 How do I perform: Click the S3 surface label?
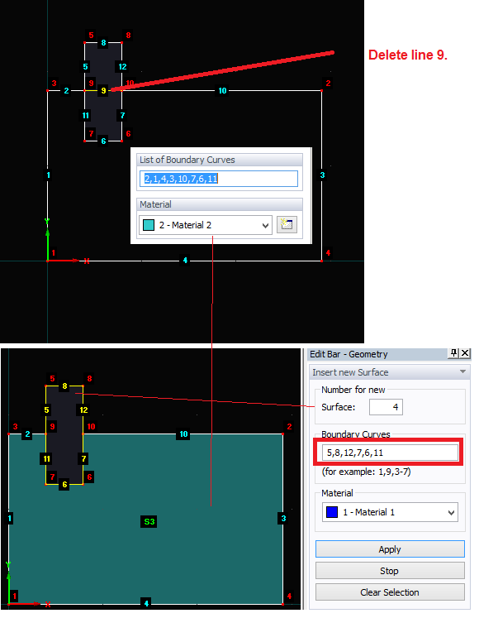pyautogui.click(x=149, y=522)
